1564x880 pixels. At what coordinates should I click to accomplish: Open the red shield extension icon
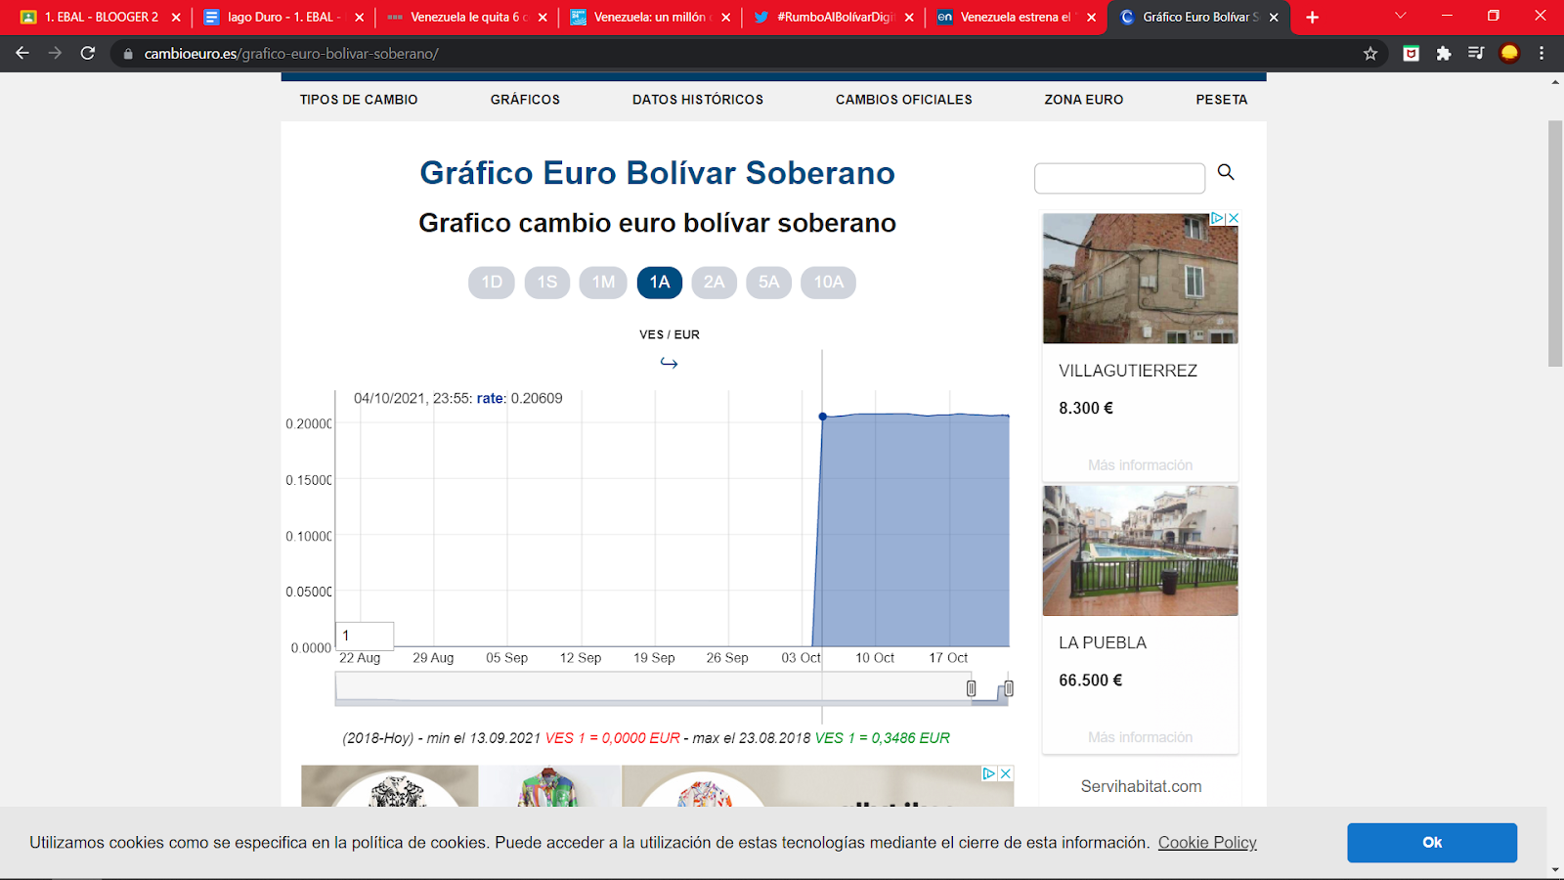click(1411, 54)
